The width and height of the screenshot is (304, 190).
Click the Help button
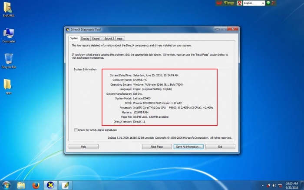83,147
